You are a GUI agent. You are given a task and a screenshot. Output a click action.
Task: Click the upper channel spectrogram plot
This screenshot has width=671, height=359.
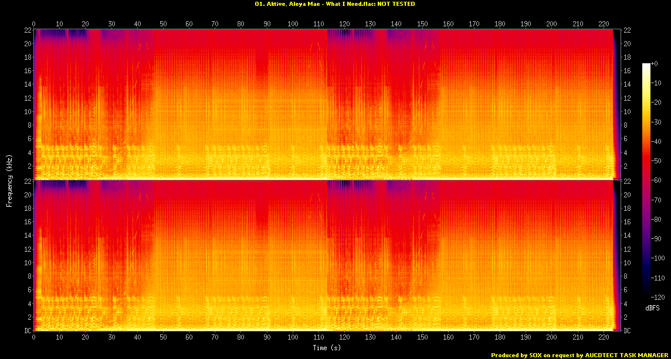(323, 103)
